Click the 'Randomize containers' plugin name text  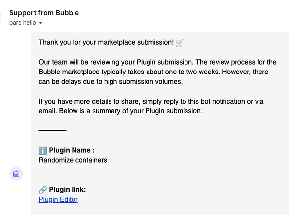click(x=73, y=160)
